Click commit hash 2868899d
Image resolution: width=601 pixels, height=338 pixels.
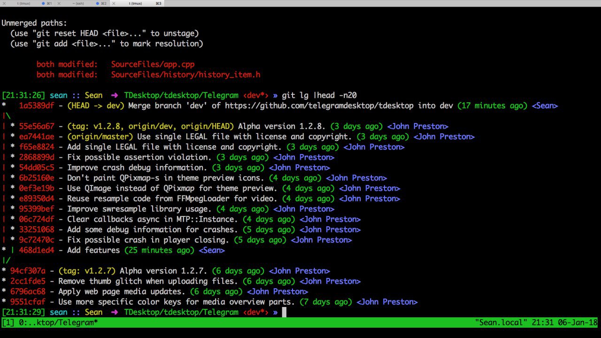(37, 157)
